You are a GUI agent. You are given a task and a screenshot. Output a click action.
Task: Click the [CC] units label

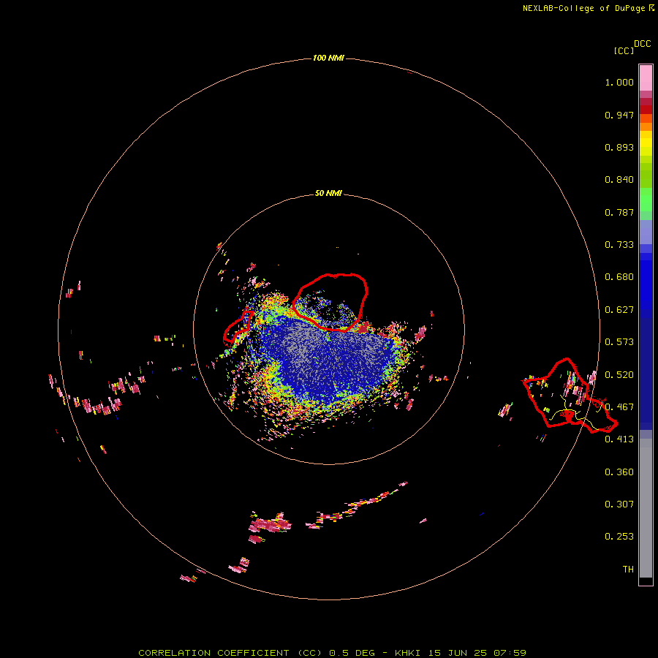point(624,50)
